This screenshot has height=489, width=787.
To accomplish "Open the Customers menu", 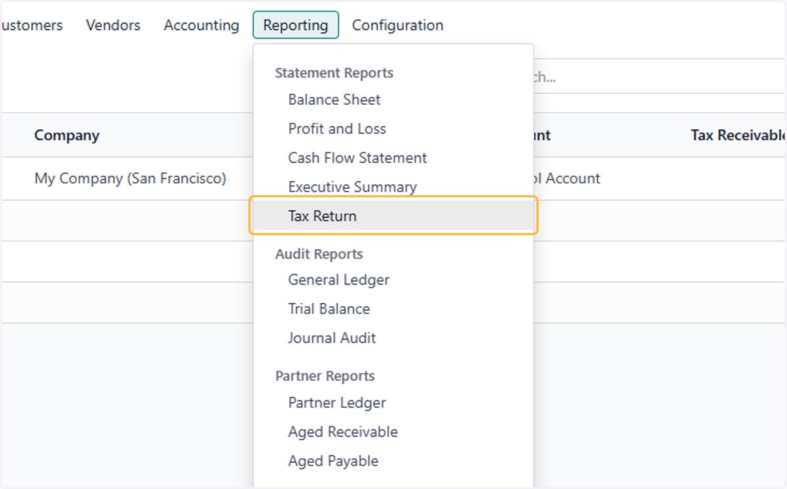I will 31,26.
